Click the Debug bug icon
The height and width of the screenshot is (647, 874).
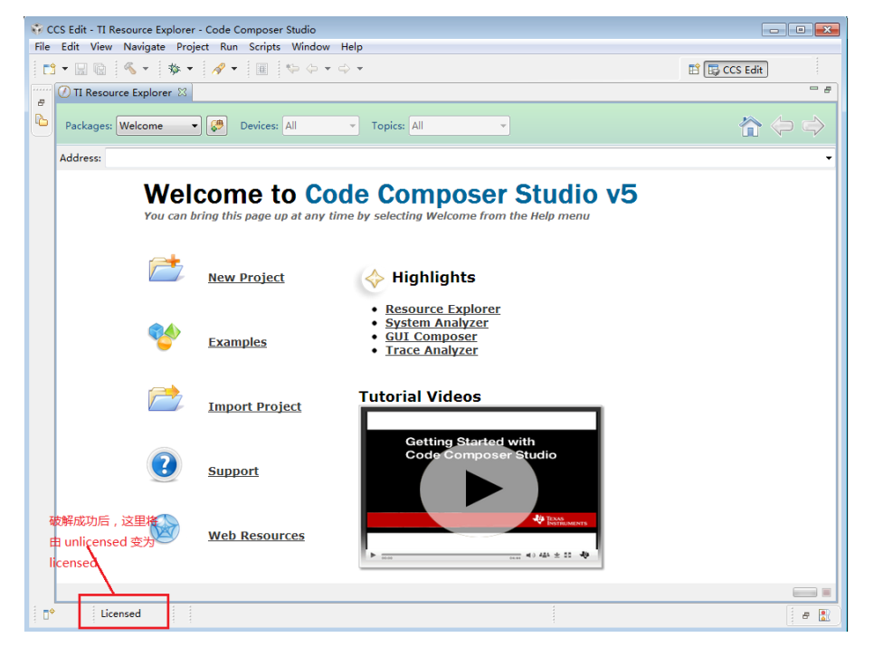(x=175, y=69)
